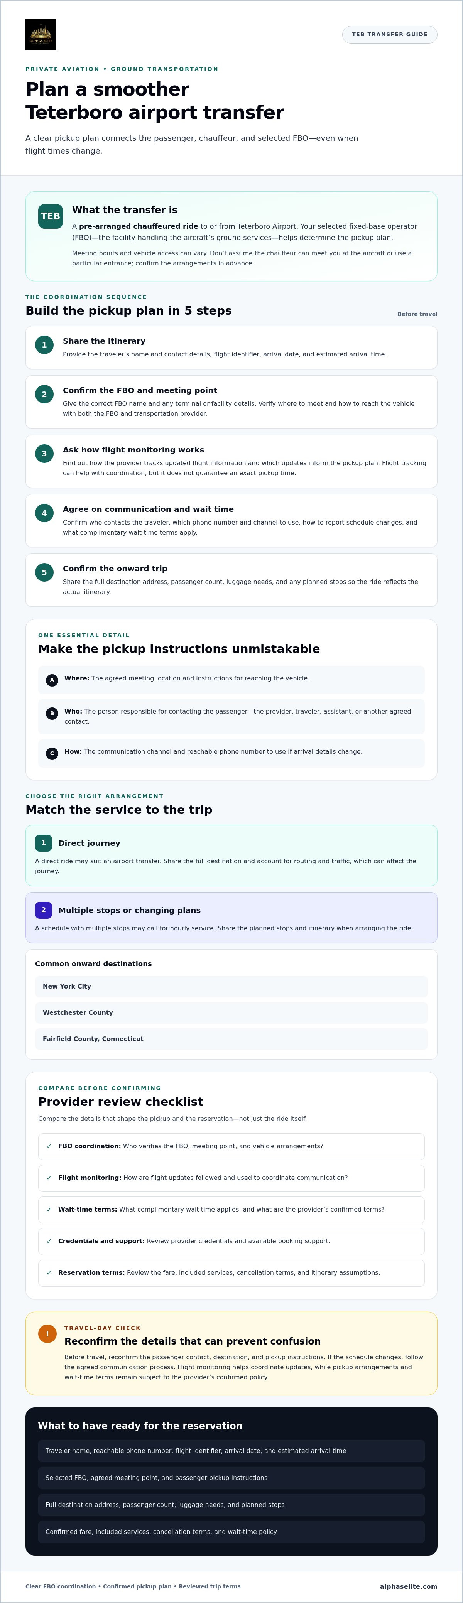Click the Direct journey card heading

(x=89, y=844)
